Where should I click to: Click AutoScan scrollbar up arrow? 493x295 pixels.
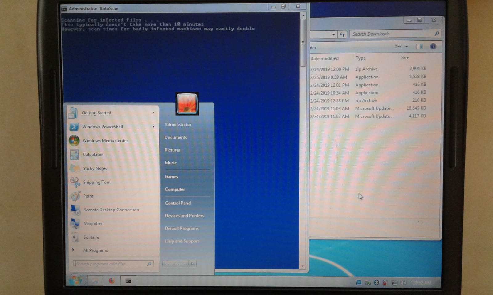[x=303, y=15]
